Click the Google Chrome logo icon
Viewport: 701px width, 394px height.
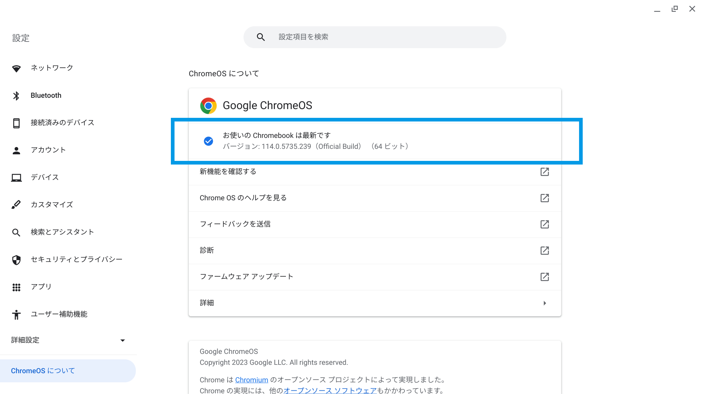(208, 106)
